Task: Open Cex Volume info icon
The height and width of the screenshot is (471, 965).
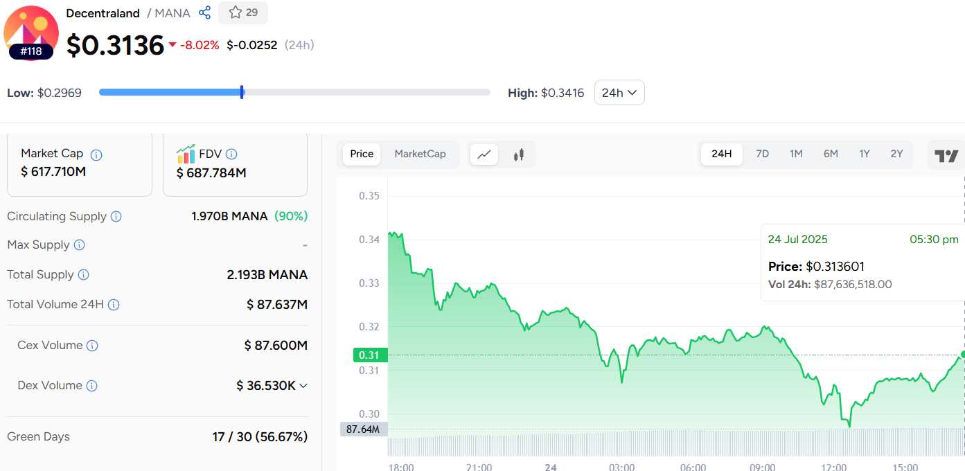Action: pyautogui.click(x=92, y=346)
